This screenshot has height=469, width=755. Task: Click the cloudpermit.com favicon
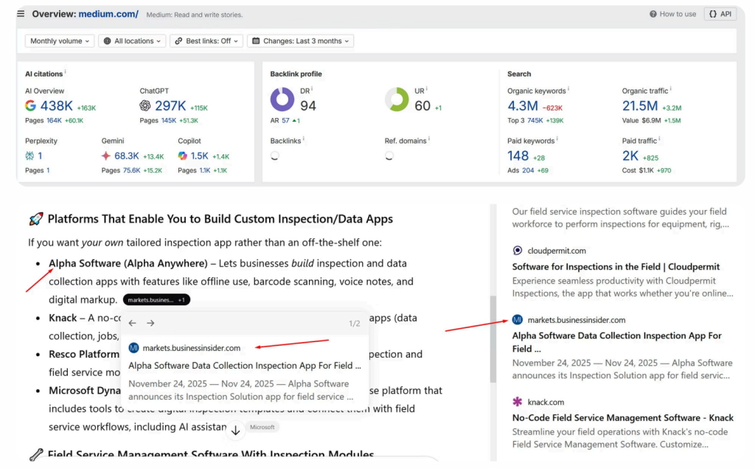point(517,251)
